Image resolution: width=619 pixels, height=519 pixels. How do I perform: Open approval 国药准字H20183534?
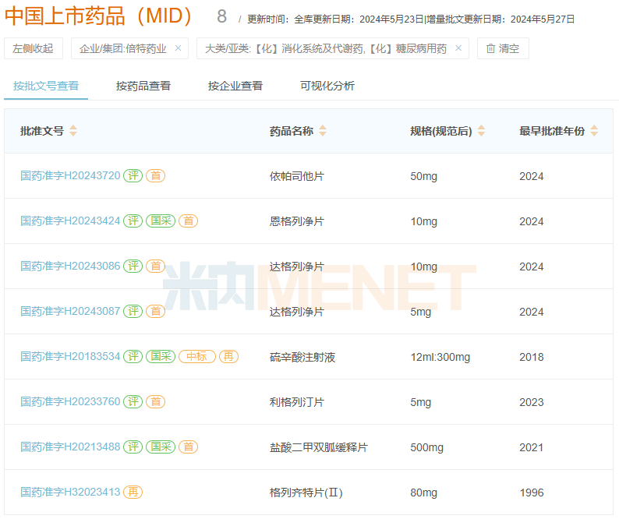click(x=70, y=356)
